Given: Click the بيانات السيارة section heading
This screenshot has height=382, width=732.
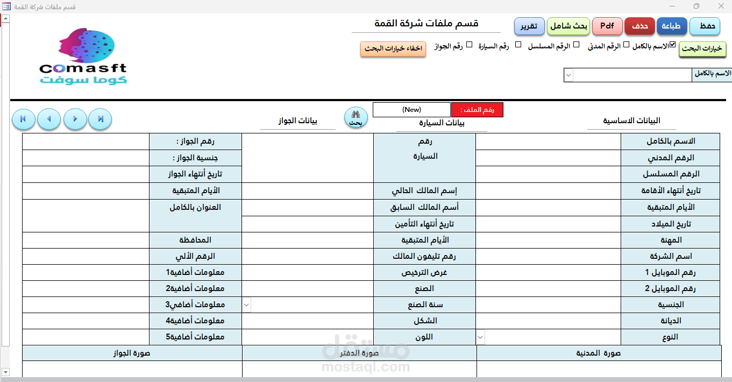Looking at the screenshot, I should [442, 123].
